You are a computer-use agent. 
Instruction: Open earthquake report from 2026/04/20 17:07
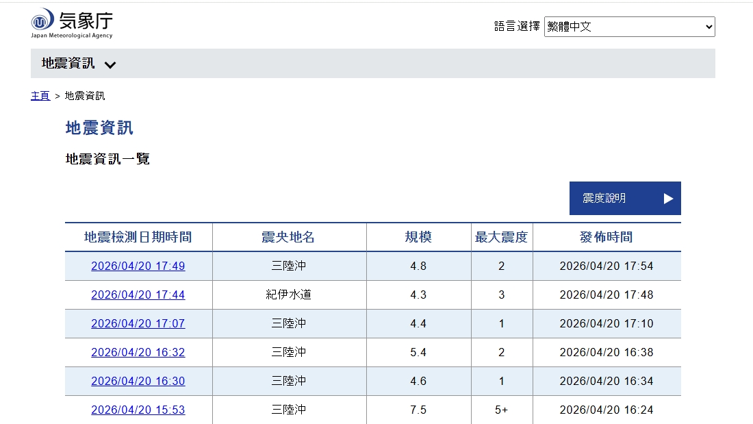point(138,324)
